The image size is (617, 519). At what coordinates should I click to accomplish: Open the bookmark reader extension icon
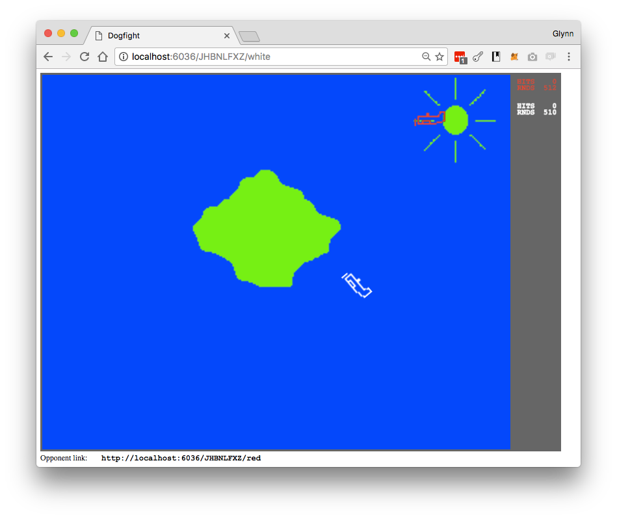coord(495,57)
